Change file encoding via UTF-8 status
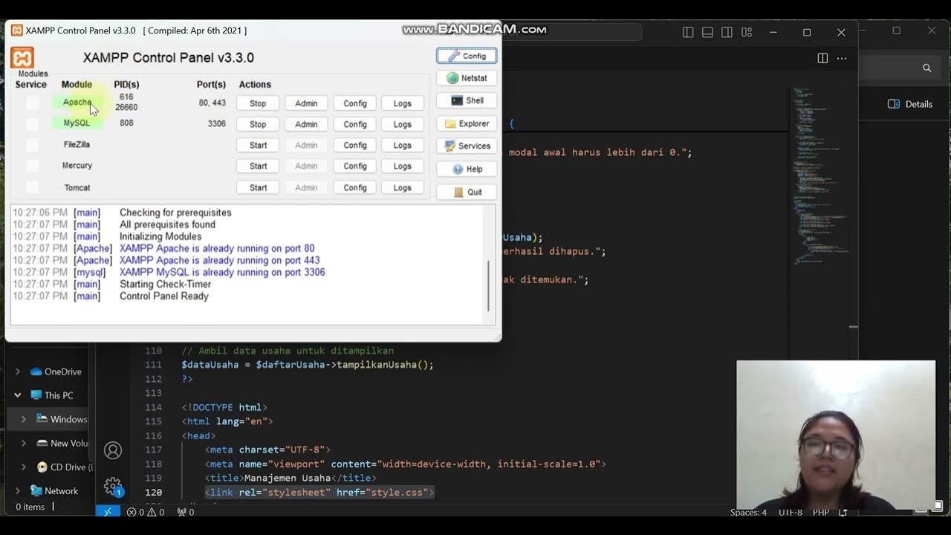Image resolution: width=951 pixels, height=535 pixels. click(791, 512)
